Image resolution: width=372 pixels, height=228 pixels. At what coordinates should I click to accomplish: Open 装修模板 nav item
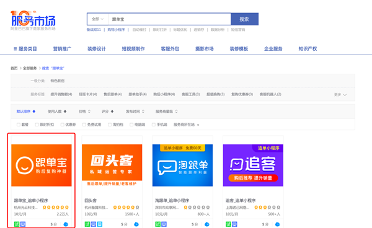239,49
